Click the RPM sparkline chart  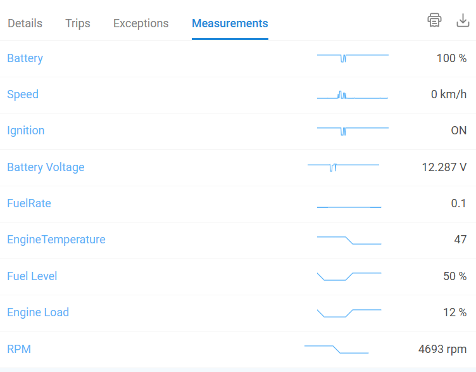[336, 349]
